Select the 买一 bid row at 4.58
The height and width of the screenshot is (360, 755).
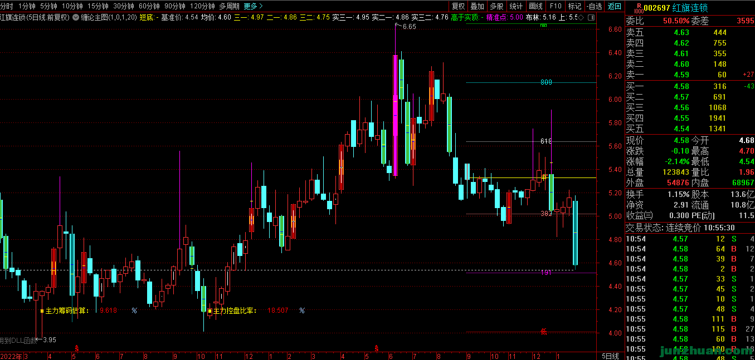(690, 86)
